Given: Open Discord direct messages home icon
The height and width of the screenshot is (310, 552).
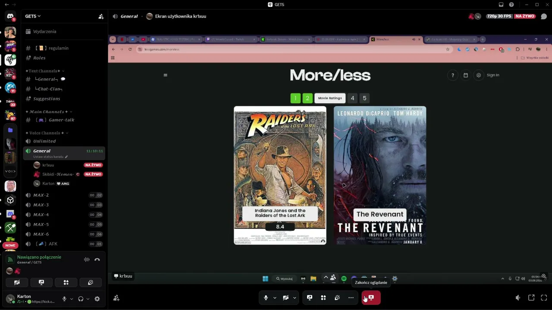Looking at the screenshot, I should click(10, 16).
